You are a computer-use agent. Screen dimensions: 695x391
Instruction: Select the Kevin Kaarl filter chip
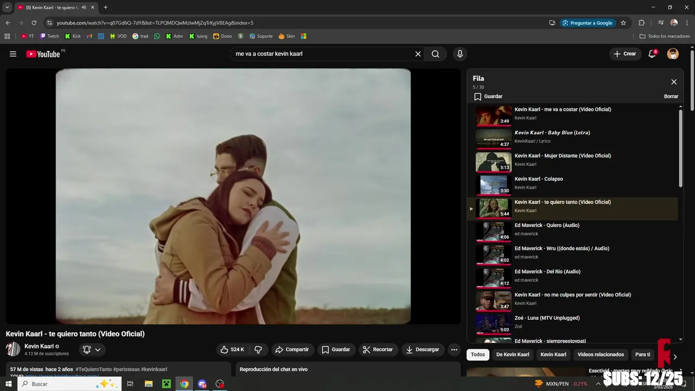(x=553, y=355)
